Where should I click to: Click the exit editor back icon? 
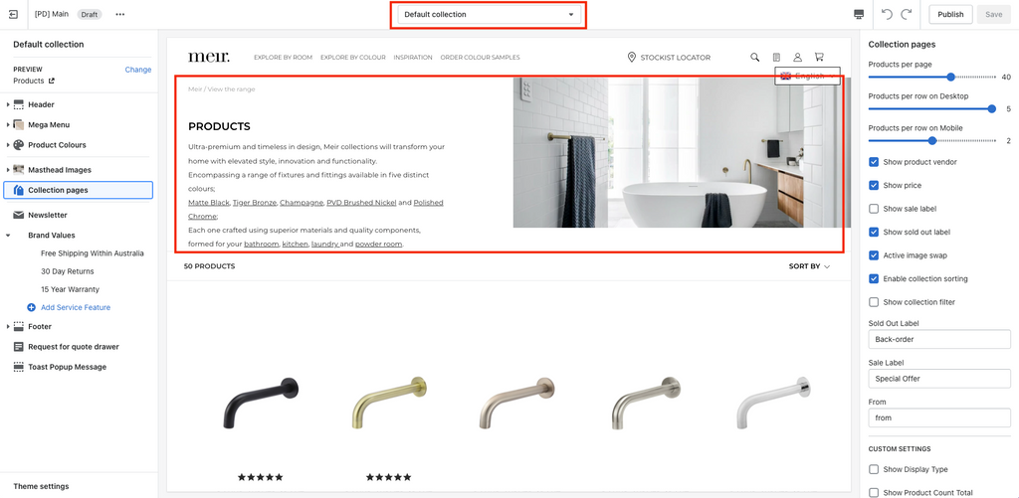[13, 14]
